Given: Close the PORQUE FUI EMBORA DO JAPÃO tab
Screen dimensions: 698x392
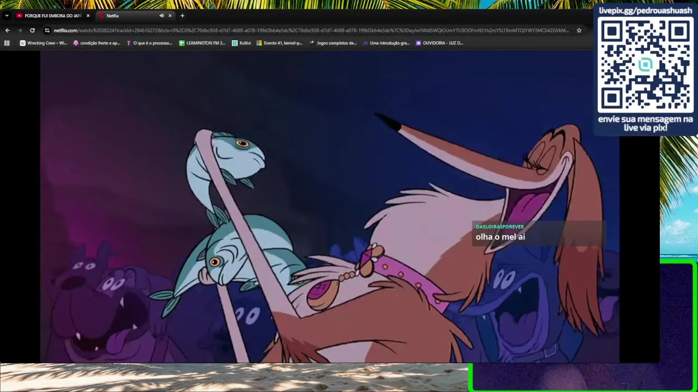Looking at the screenshot, I should 88,16.
